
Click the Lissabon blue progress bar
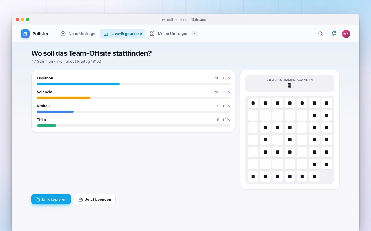pos(78,84)
